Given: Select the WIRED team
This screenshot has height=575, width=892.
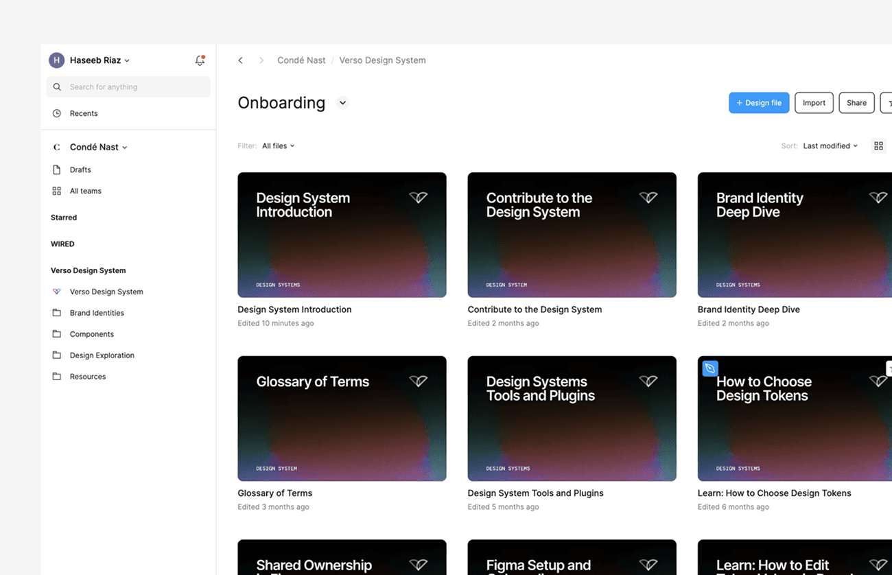Looking at the screenshot, I should 62,244.
